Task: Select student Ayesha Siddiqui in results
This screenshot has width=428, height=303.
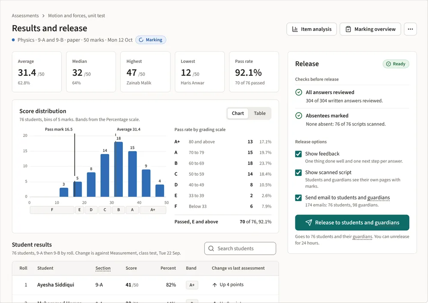Action: 56,285
